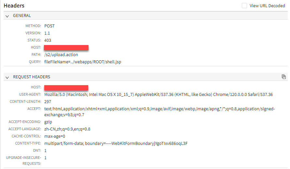Click the HTTP version 1.1 value

[x=47, y=33]
